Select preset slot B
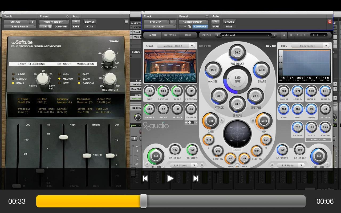Screen dimensions: 341x213 click(x=291, y=35)
